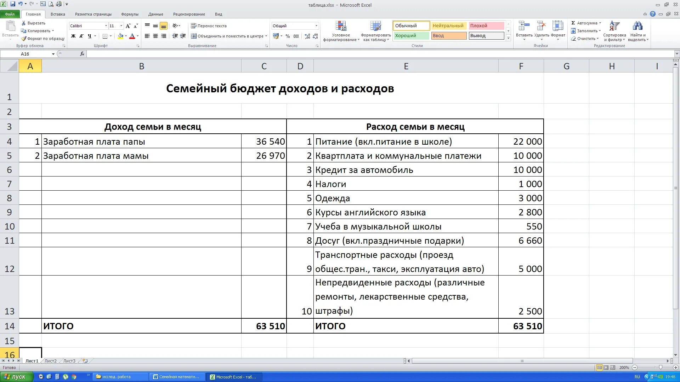Click the Cut scissors icon
The image size is (680, 382).
tap(24, 23)
